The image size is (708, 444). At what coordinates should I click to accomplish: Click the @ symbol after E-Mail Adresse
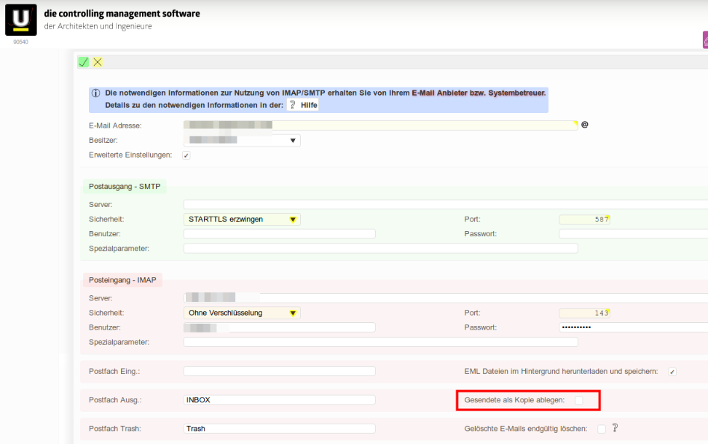(584, 125)
